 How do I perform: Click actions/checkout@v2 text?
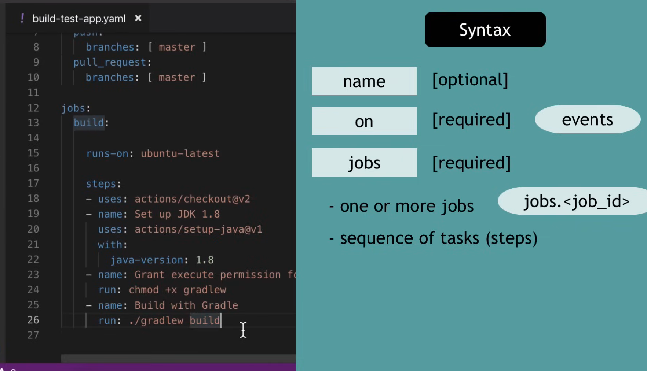(x=192, y=199)
